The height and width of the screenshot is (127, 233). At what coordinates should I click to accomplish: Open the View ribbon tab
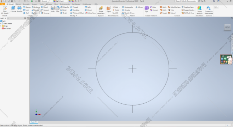(x=56, y=4)
